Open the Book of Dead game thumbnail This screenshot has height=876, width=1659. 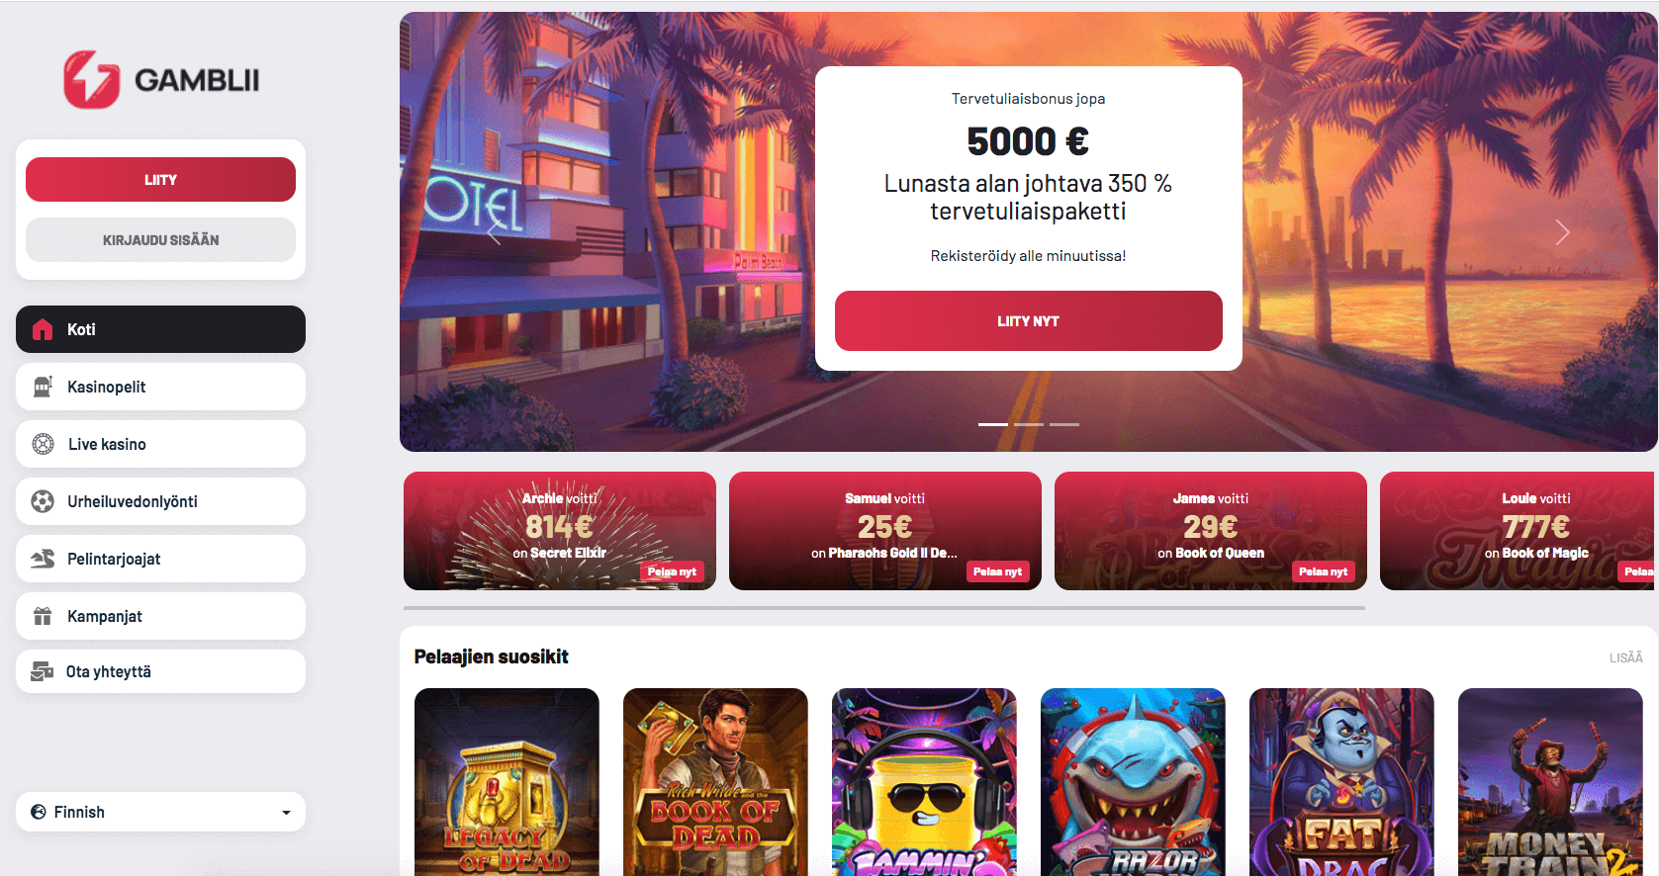coord(715,781)
